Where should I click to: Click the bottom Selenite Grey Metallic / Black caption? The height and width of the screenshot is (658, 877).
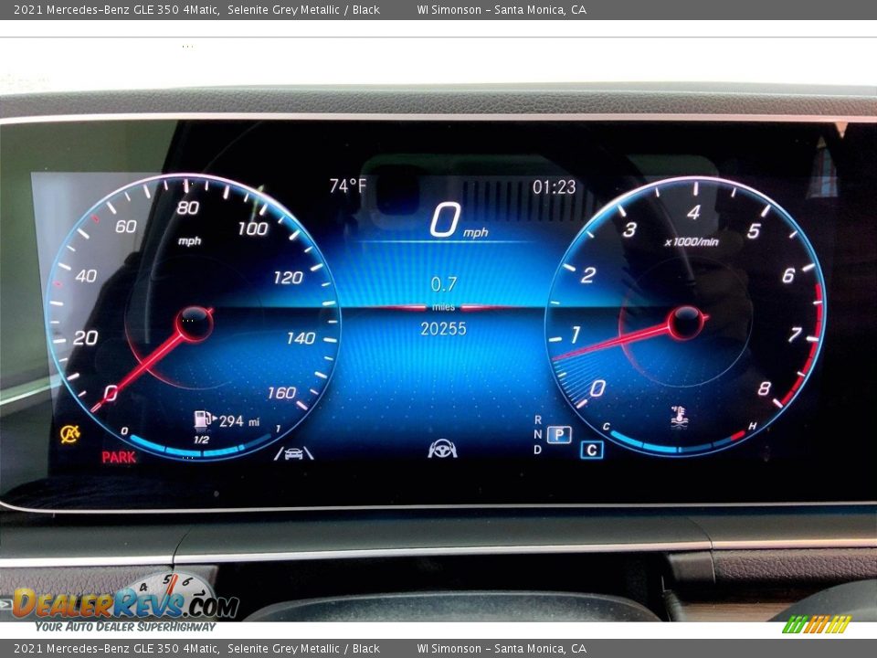click(x=303, y=649)
